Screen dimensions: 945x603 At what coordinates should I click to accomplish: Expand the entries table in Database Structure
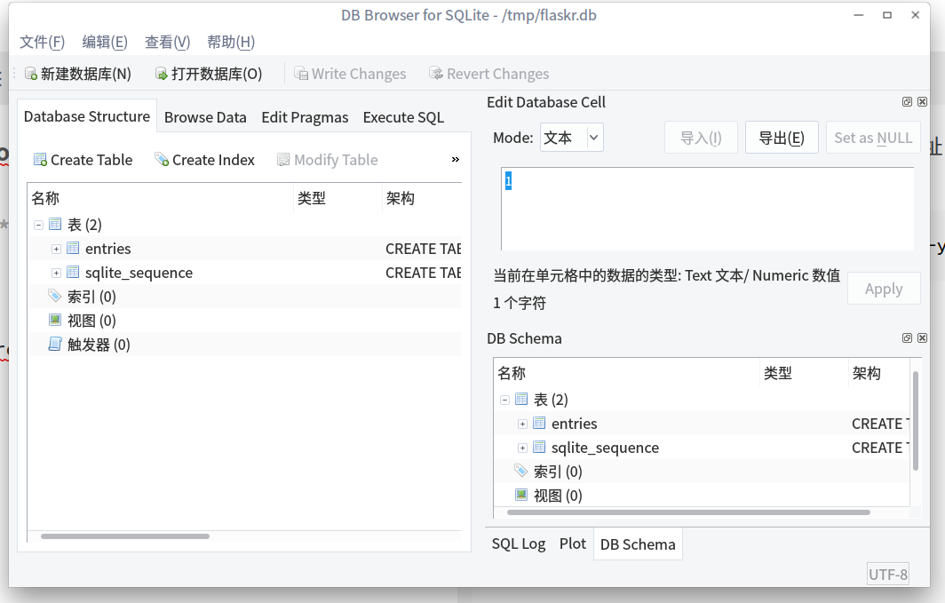[x=56, y=249]
